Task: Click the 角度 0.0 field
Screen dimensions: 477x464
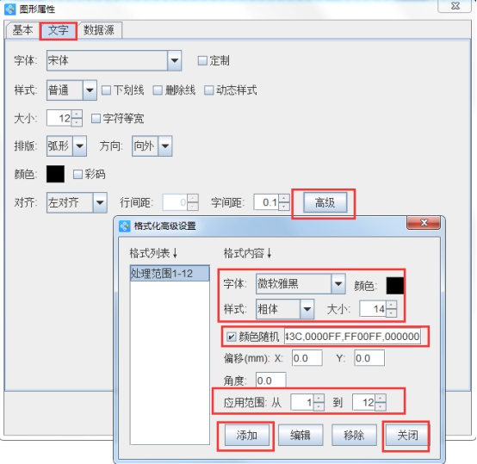Action: coord(270,380)
